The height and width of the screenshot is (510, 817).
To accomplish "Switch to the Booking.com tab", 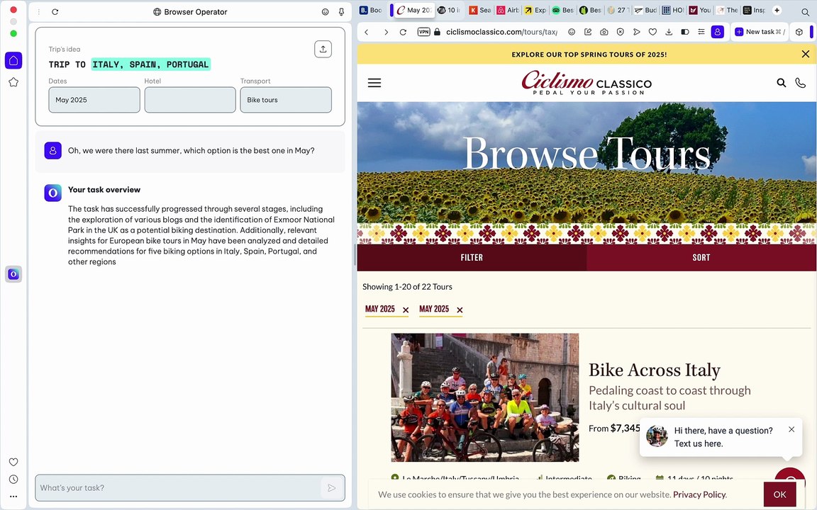I will (371, 10).
